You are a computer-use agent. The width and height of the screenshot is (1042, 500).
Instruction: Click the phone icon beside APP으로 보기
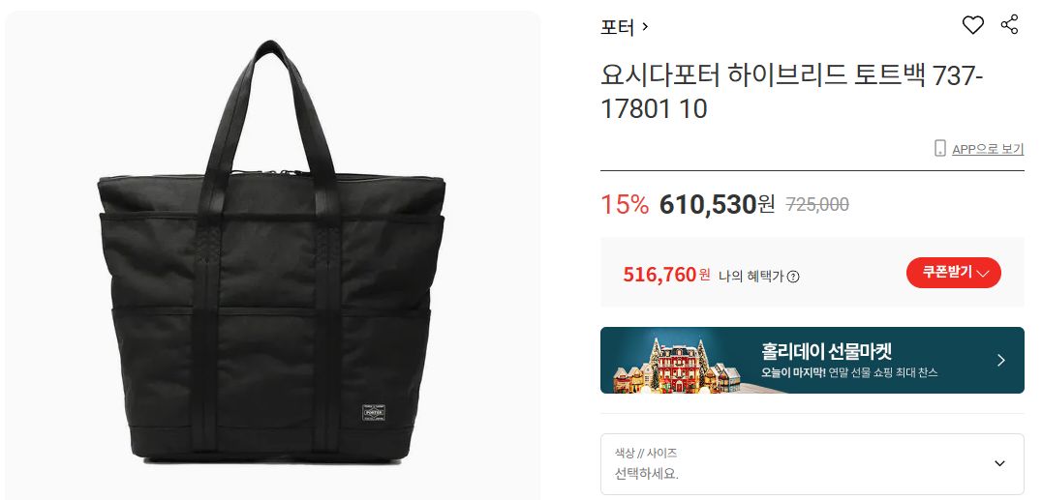[939, 148]
